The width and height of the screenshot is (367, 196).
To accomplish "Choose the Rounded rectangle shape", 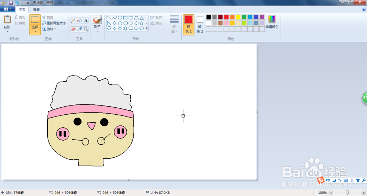I will (x=131, y=18).
